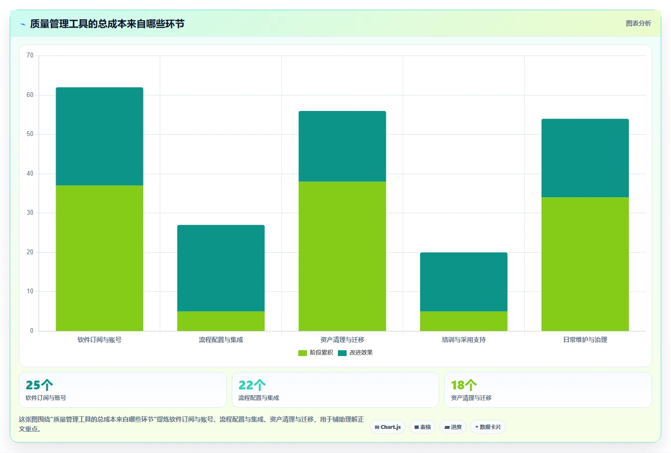671x453 pixels.
Task: Click the chart title 质量管理工具的总成本来自哪些环节
Action: [x=107, y=24]
